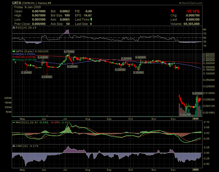Click the 200M volume axis label
The image size is (219, 172).
[8, 98]
